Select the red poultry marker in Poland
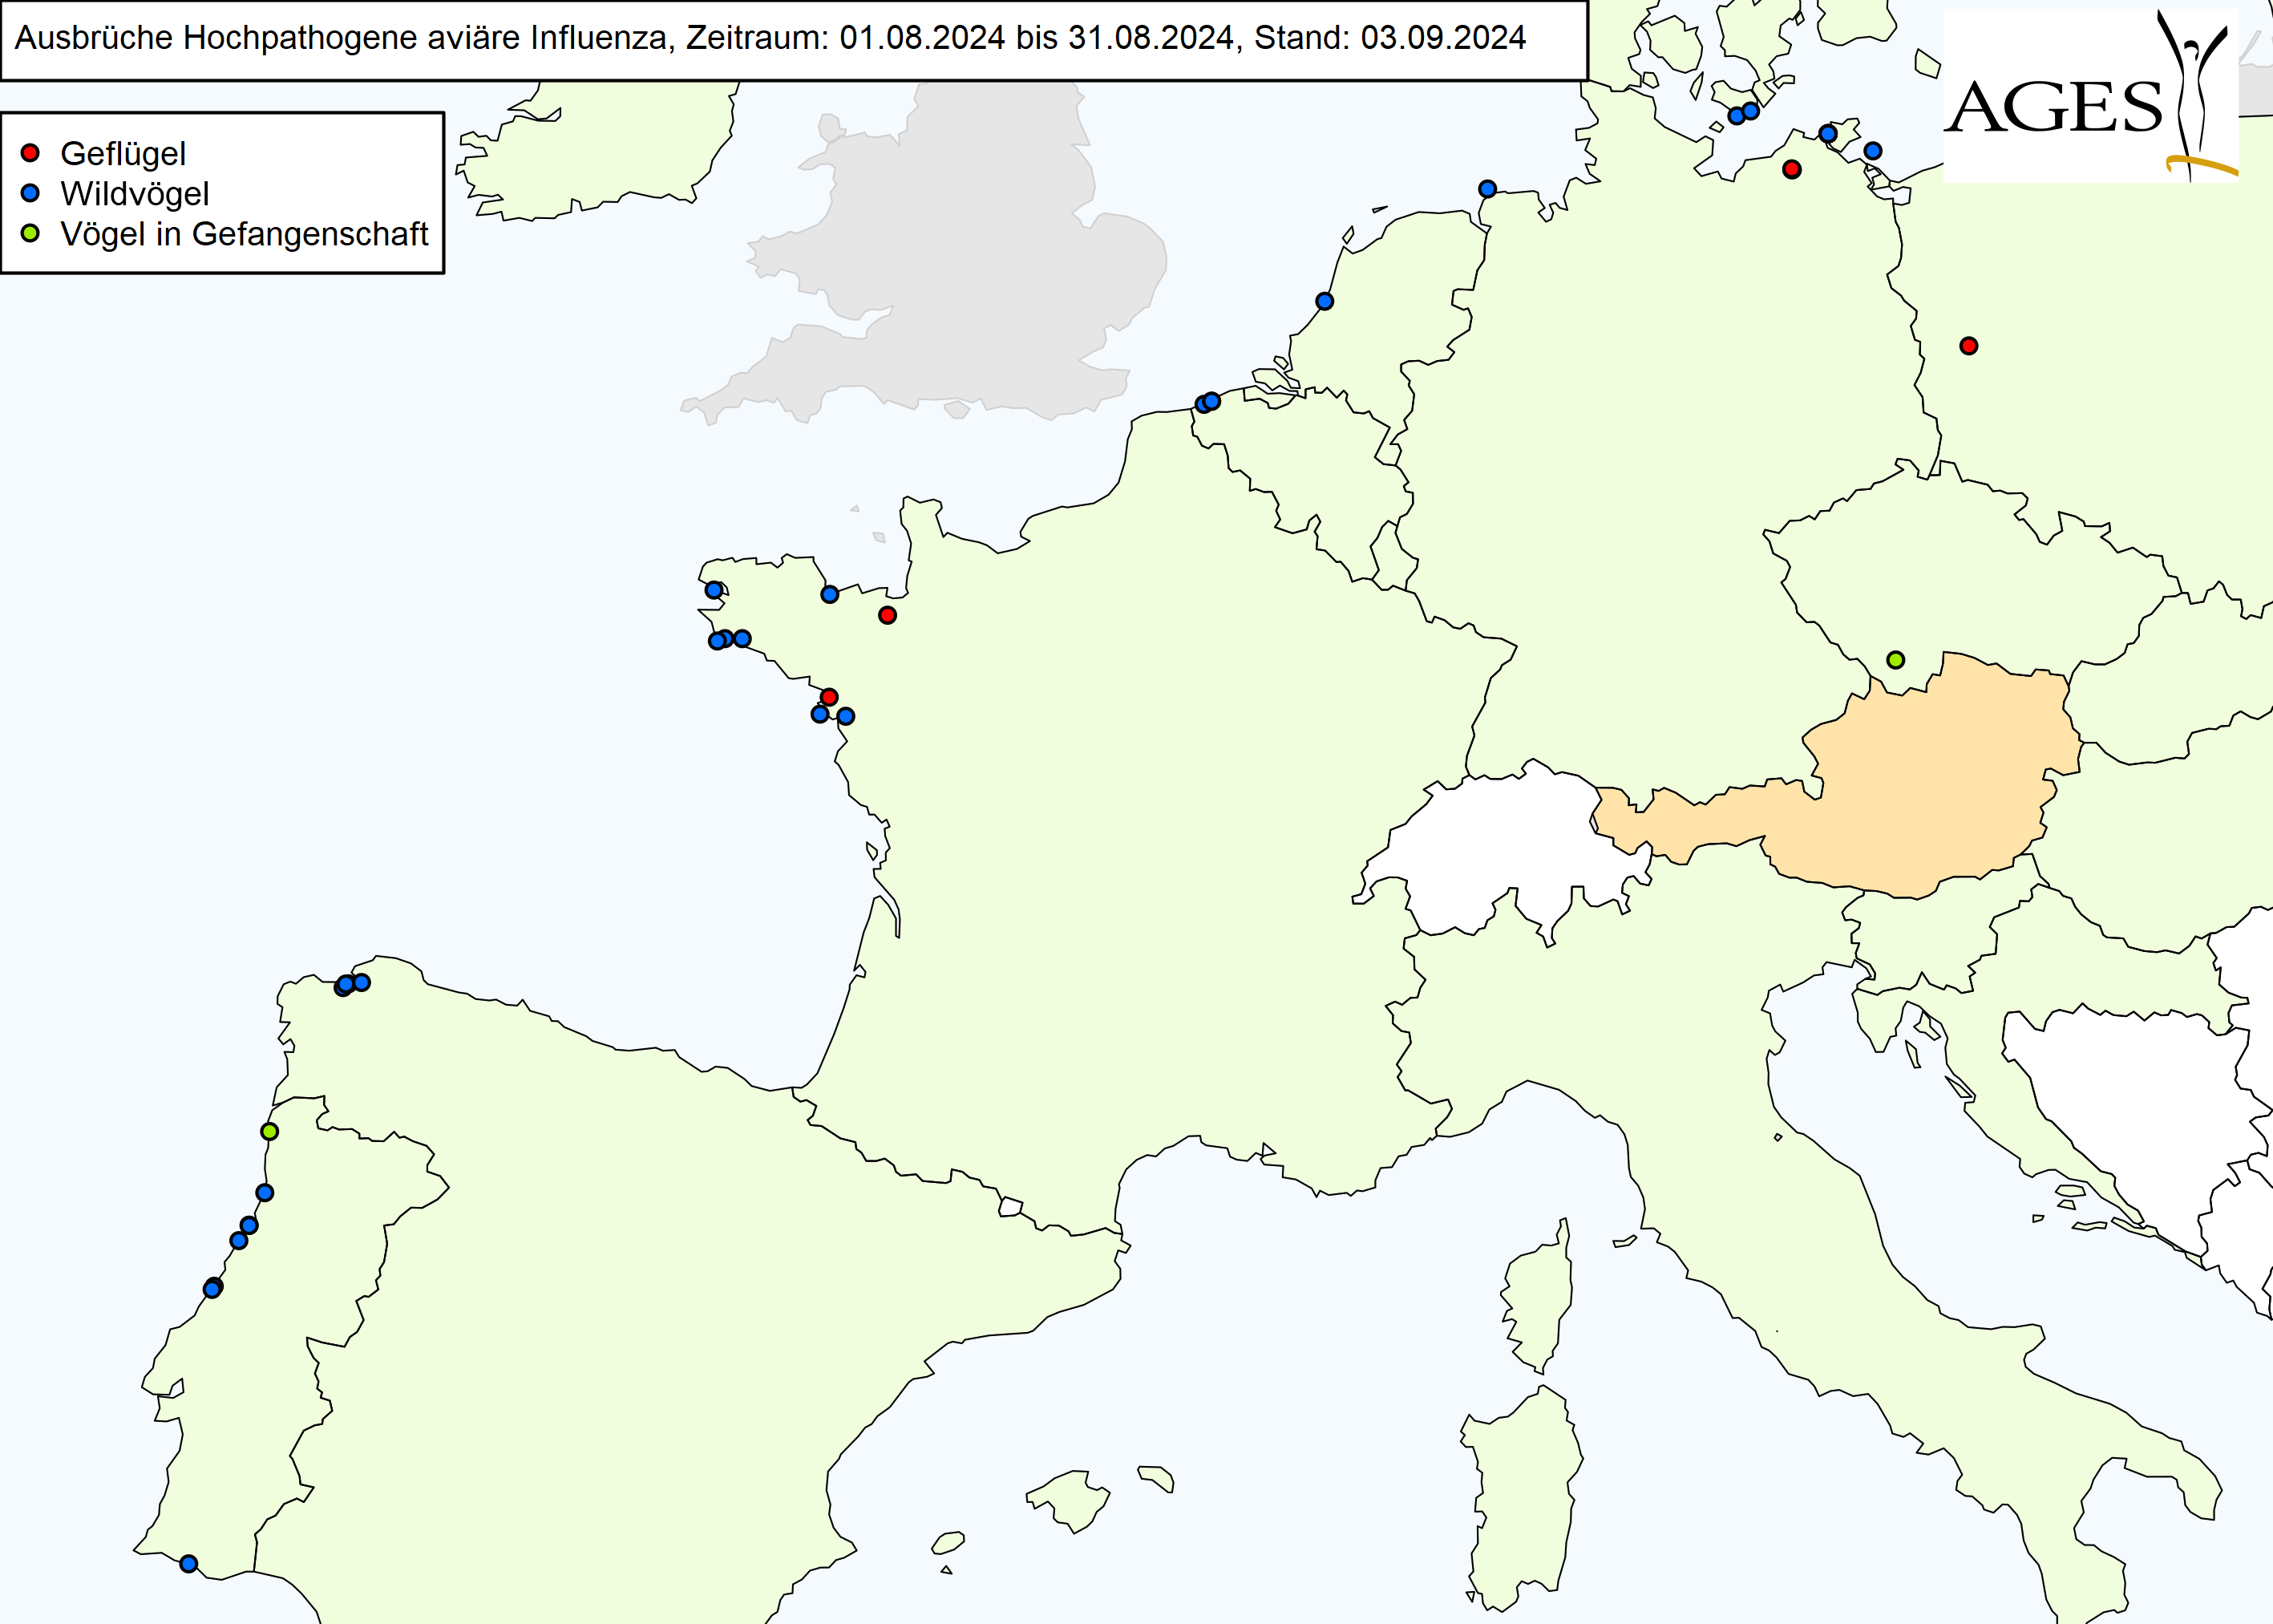Screen dimensions: 2273x1624 coord(1968,346)
